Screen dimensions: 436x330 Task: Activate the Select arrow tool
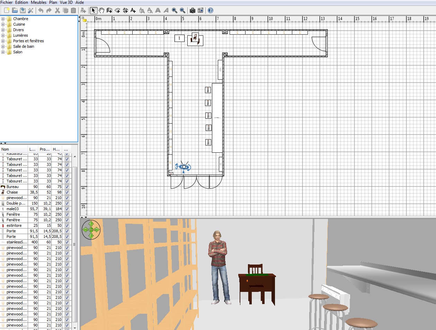(93, 10)
